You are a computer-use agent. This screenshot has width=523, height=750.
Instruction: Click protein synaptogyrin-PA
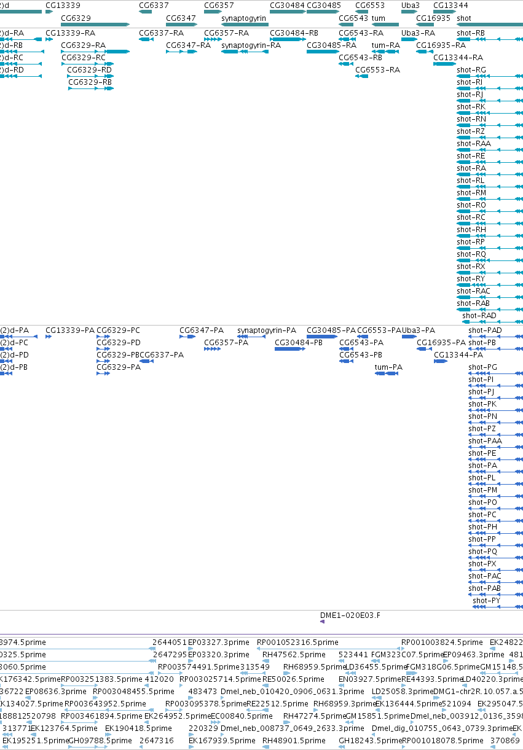[267, 330]
